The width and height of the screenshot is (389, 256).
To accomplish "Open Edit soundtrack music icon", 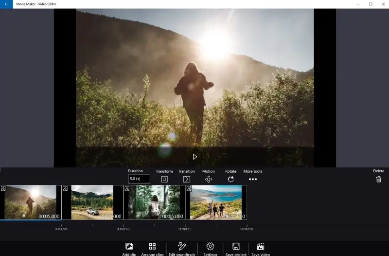I will [181, 246].
